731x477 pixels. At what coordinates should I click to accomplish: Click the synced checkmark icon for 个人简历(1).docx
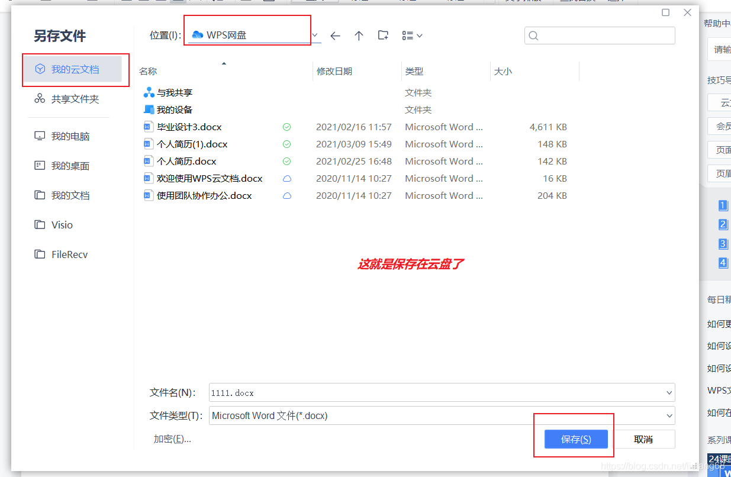(286, 144)
